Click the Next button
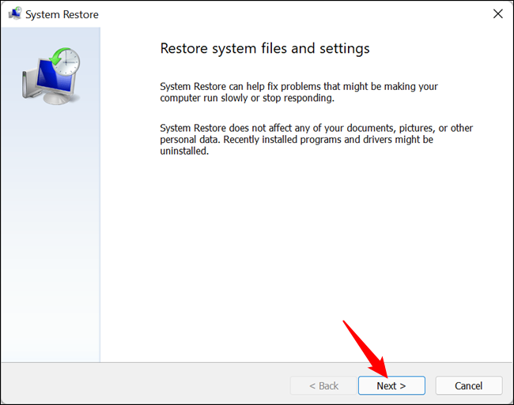Screen dimensions: 514x405 click(x=391, y=385)
